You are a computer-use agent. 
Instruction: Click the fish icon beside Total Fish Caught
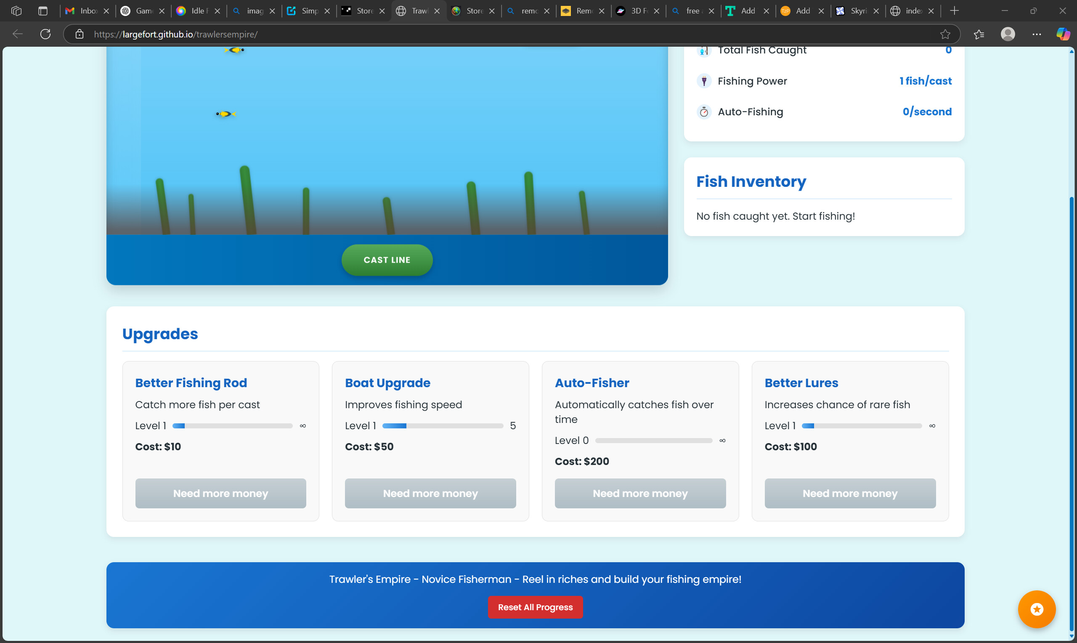coord(704,50)
